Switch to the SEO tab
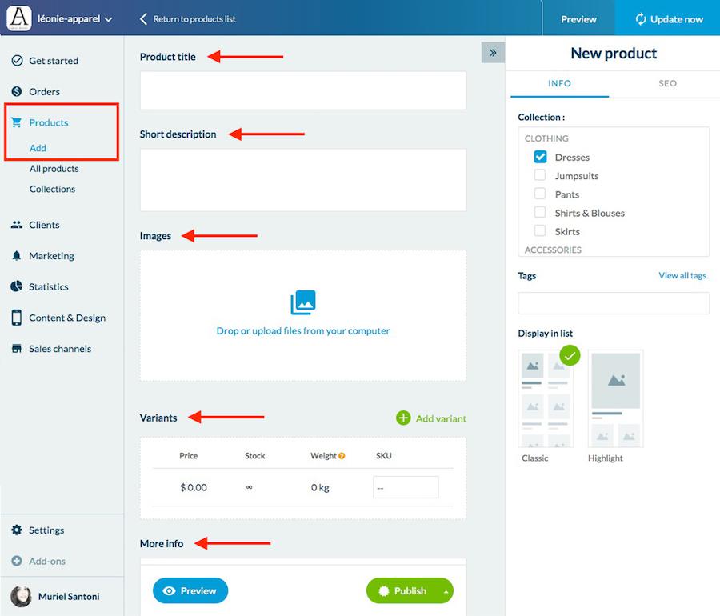This screenshot has width=720, height=616. 667,83
